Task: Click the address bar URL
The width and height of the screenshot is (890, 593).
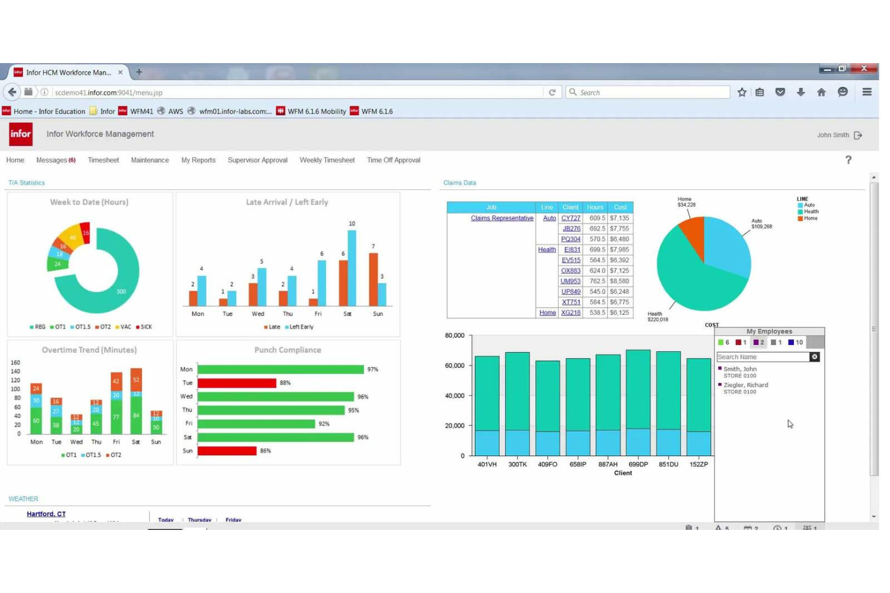Action: point(110,94)
